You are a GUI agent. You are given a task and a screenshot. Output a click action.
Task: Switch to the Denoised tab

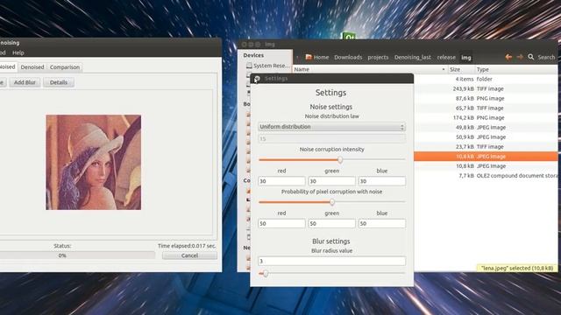[32, 67]
